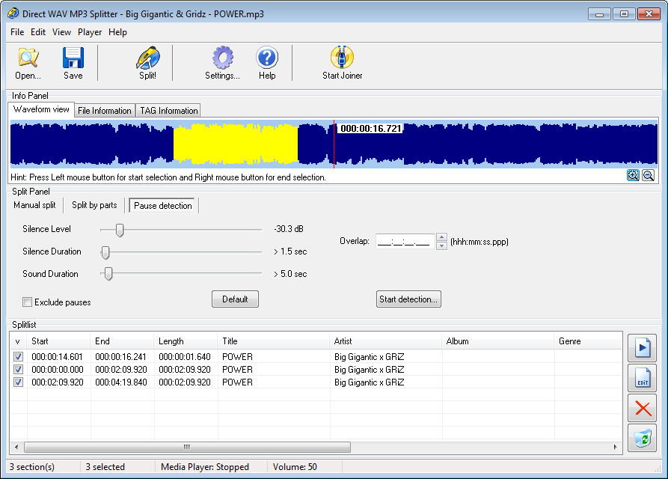Uncheck the section starting at 000:02:09.920
Screen dimensions: 668x479
click(x=18, y=382)
